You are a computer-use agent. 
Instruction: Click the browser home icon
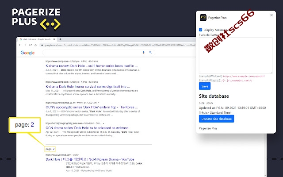[x=35, y=45]
